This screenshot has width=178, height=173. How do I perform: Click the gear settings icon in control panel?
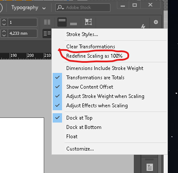(x=156, y=22)
